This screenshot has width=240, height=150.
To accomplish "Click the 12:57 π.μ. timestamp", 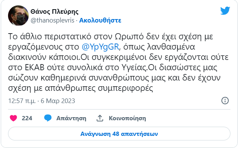I will (x=22, y=101).
